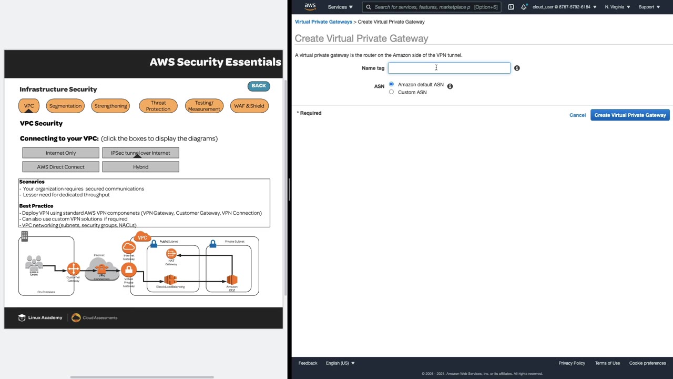Show the AWS Direct Connect diagram
This screenshot has height=379, width=673.
click(60, 167)
